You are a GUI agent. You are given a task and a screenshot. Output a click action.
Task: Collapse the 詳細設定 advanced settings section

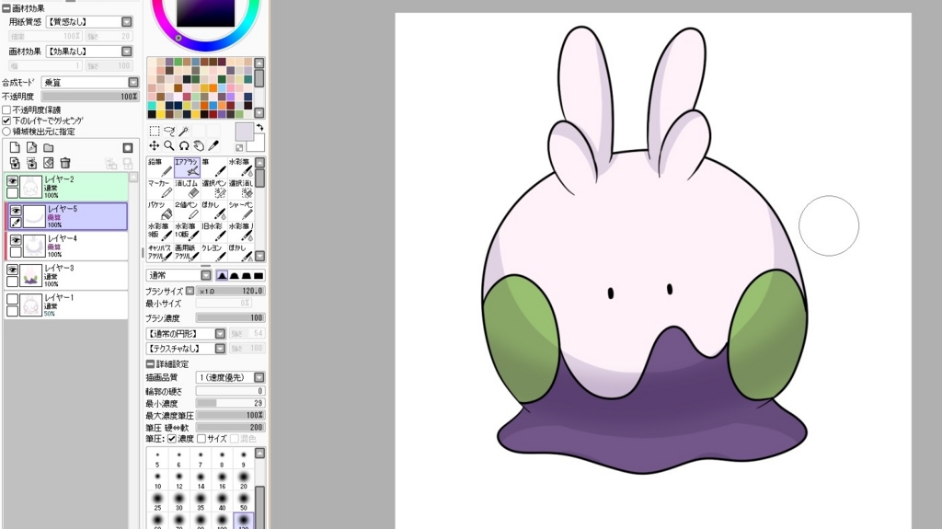pyautogui.click(x=150, y=364)
